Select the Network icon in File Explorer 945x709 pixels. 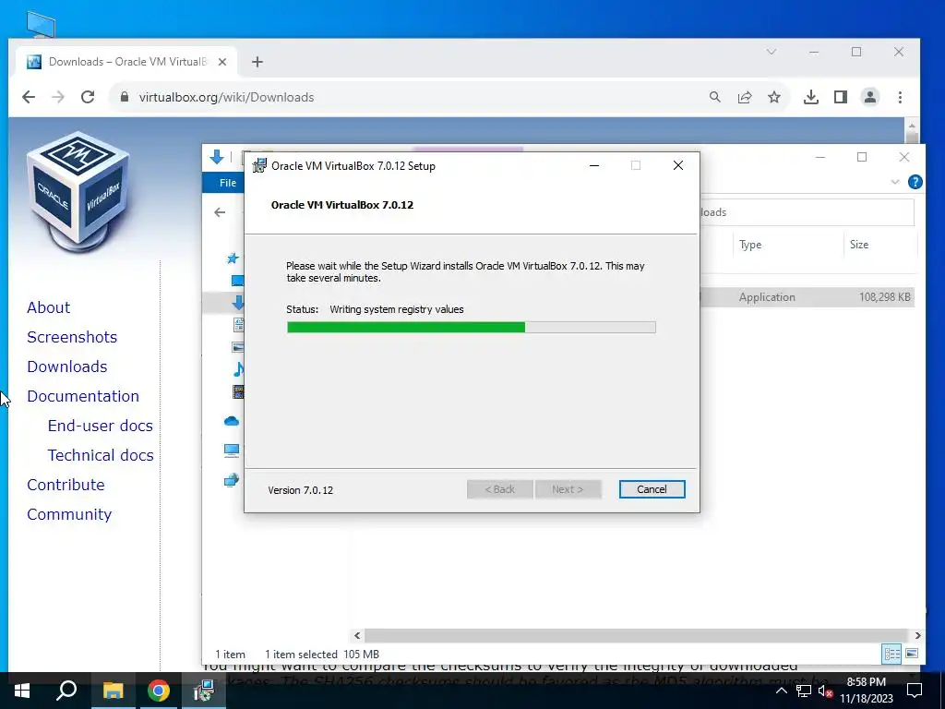click(232, 480)
